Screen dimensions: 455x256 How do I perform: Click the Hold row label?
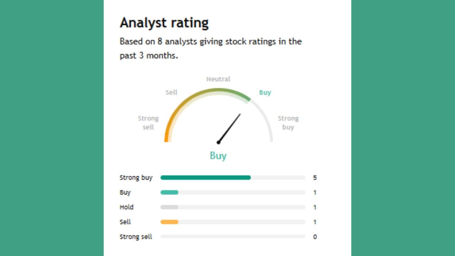(127, 207)
